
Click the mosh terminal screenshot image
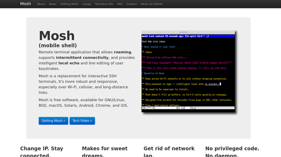[188, 71]
